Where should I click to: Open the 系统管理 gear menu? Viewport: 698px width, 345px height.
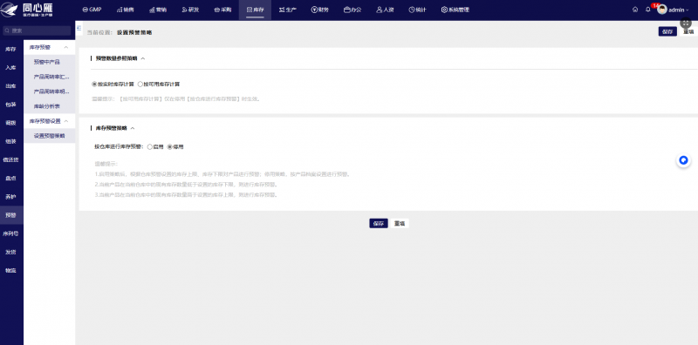click(x=455, y=10)
